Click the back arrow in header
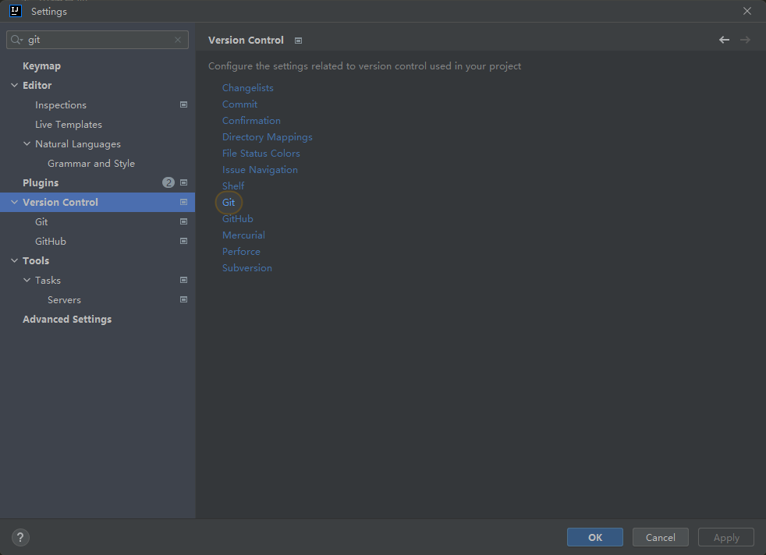 point(724,40)
